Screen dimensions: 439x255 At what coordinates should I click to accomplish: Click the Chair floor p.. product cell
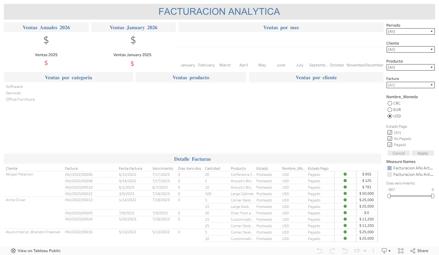[242, 213]
